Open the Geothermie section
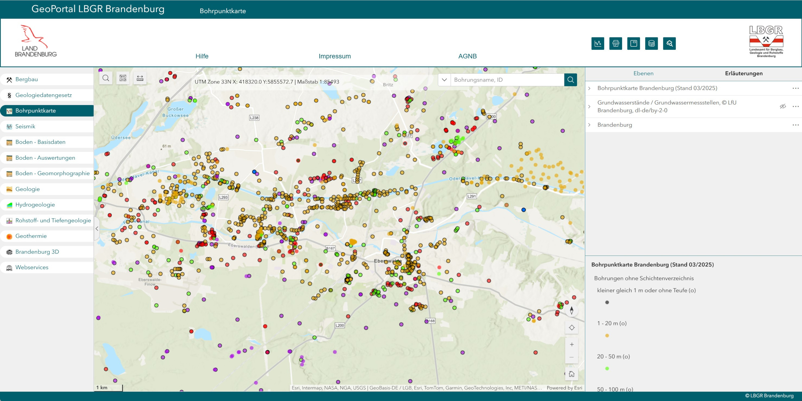802x401 pixels. tap(47, 236)
